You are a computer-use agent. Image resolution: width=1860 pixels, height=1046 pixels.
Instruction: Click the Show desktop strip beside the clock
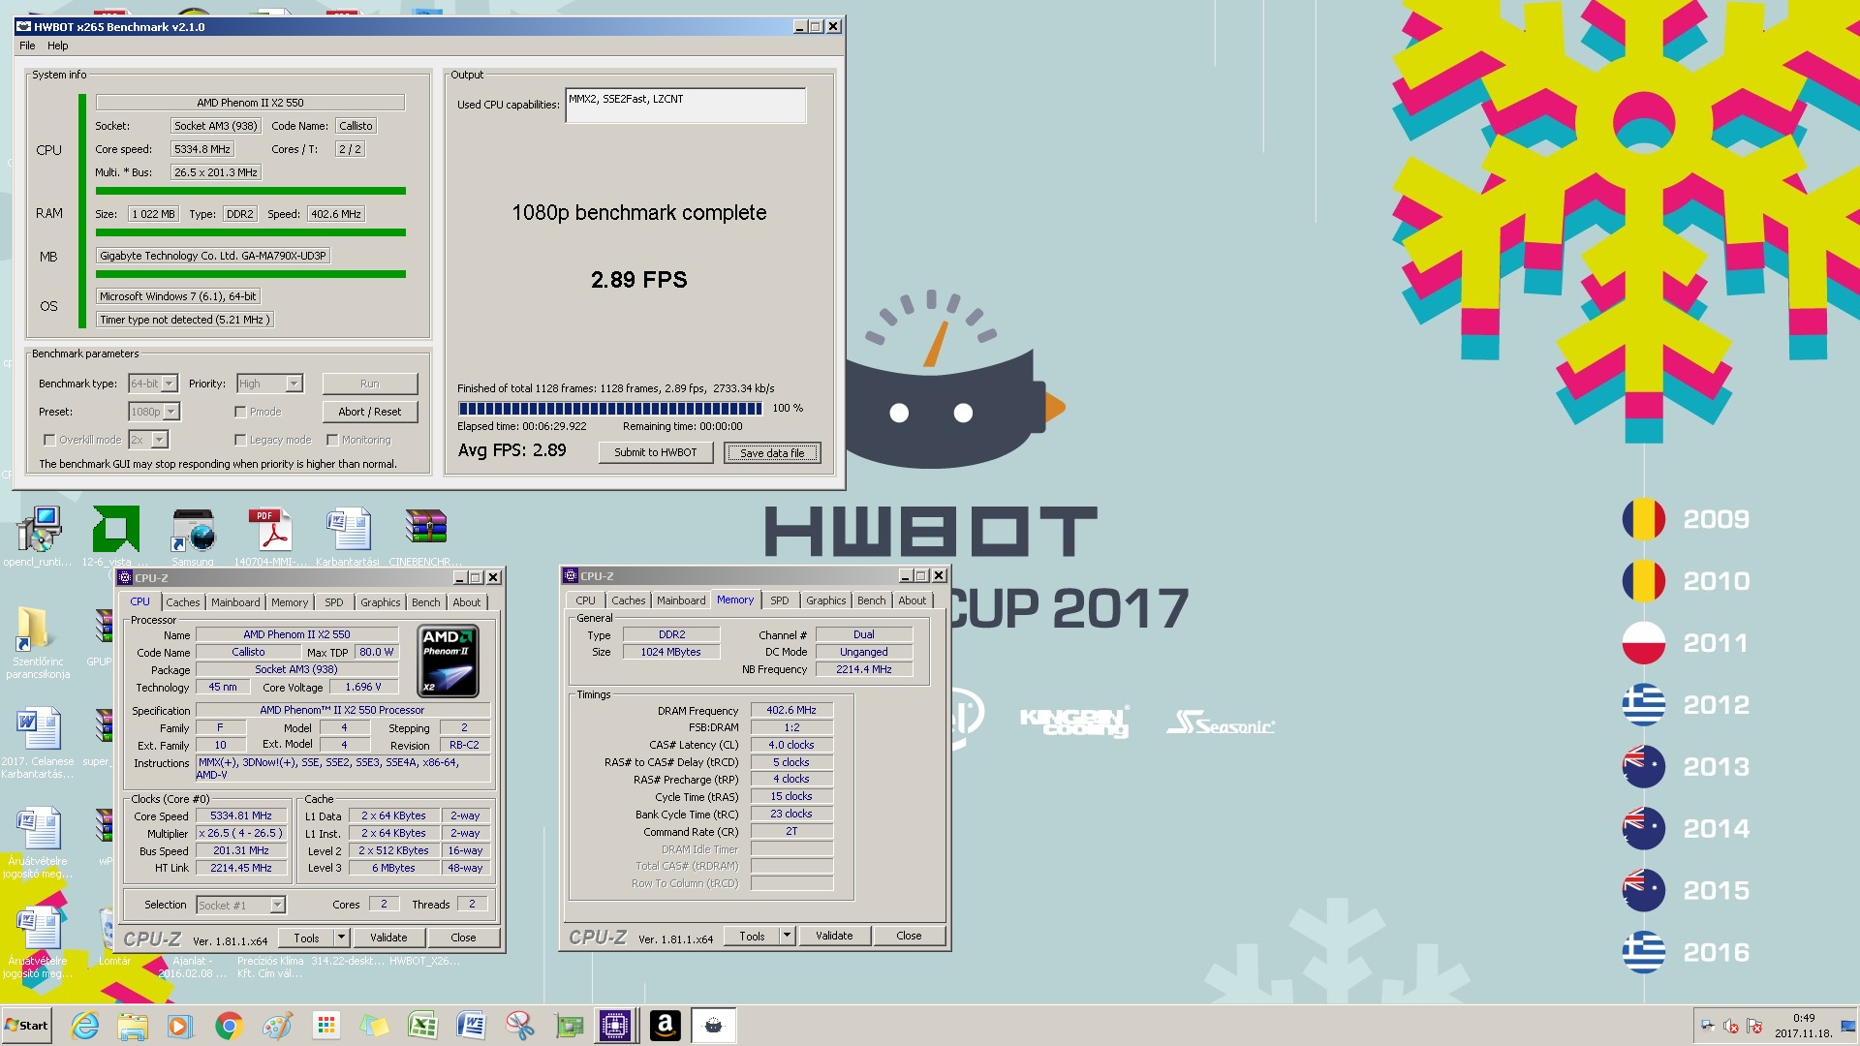point(1850,1026)
